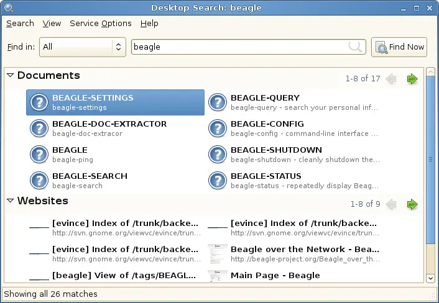Go to next page of Websites results

click(x=412, y=204)
